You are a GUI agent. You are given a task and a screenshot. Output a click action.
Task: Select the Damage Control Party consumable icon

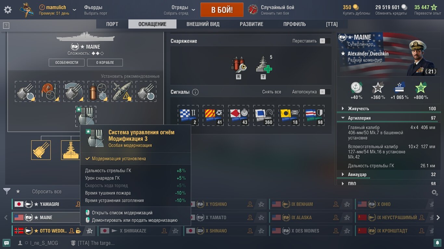click(x=239, y=64)
